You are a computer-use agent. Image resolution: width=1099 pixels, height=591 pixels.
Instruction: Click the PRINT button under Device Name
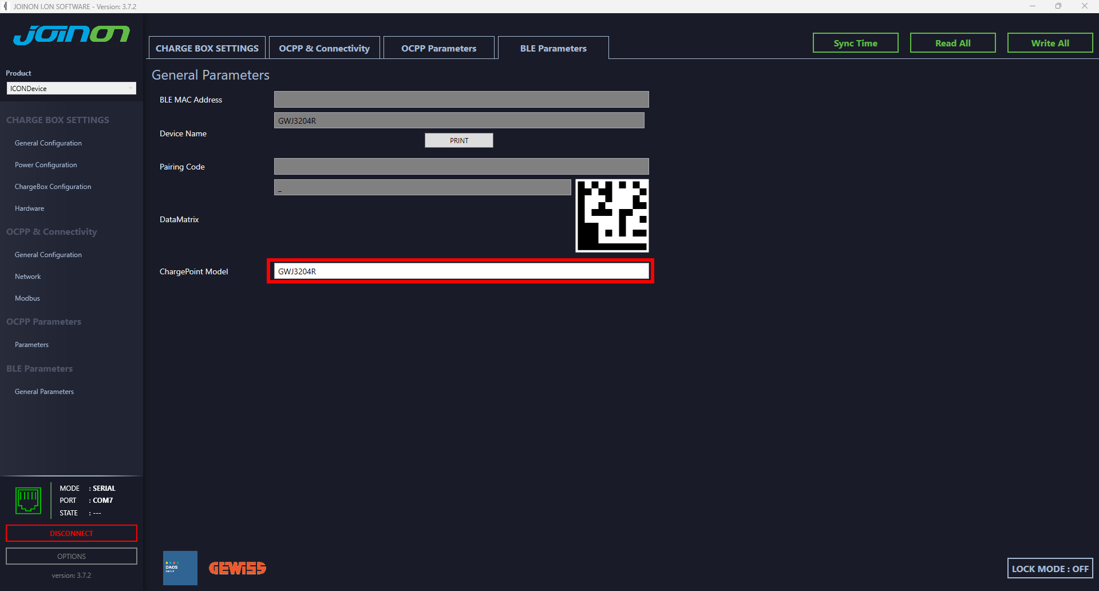pos(458,141)
